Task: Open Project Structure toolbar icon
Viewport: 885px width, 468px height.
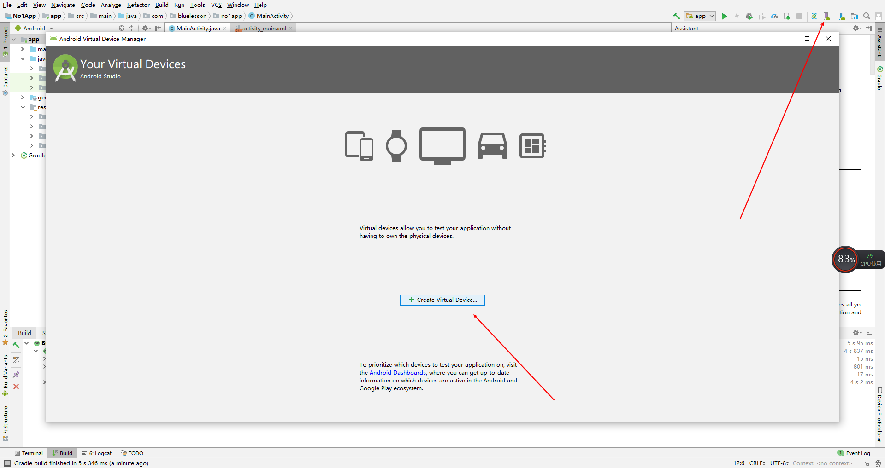Action: tap(854, 16)
